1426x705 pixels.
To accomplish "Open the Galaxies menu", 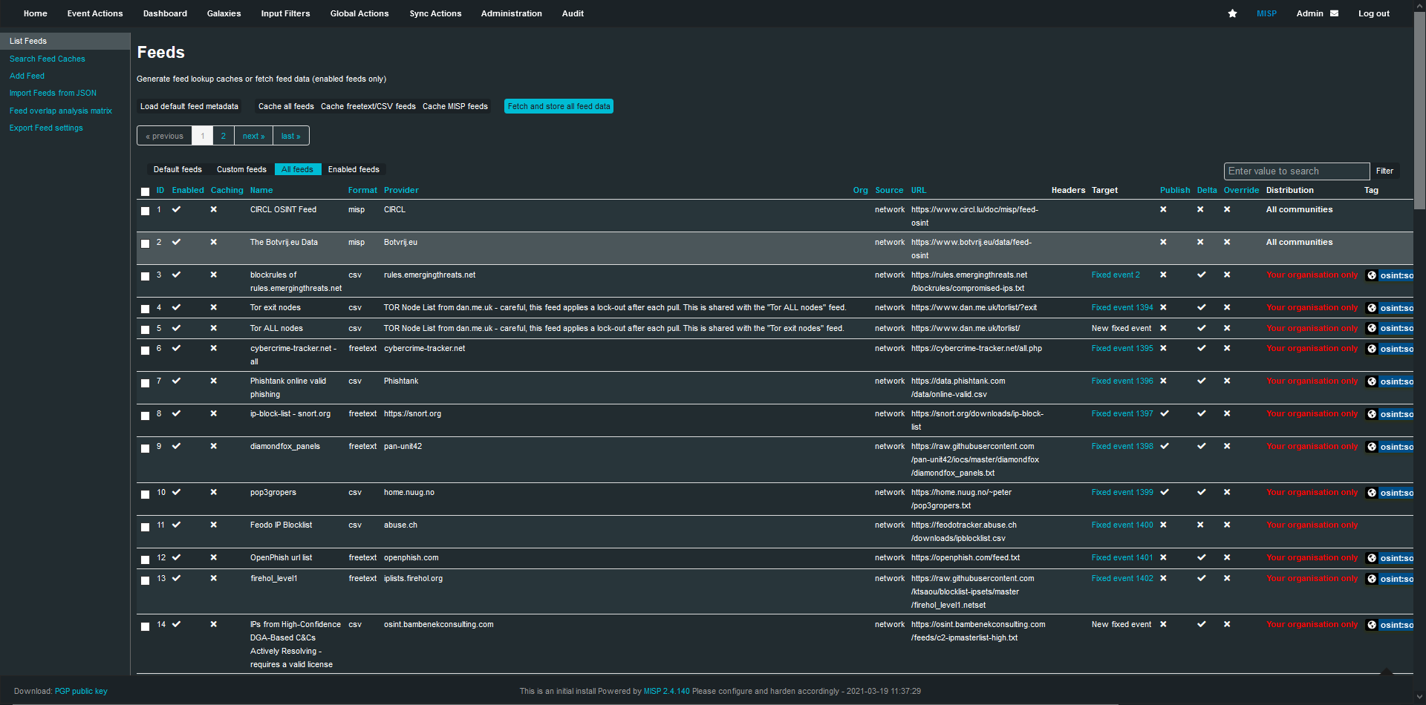I will (x=224, y=13).
